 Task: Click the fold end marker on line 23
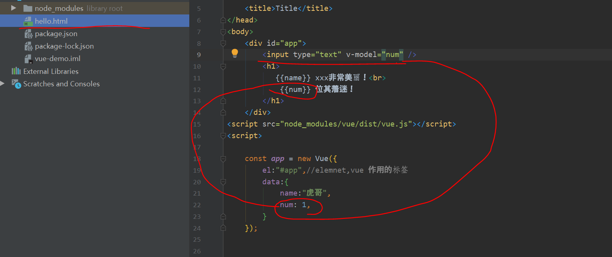tap(223, 216)
